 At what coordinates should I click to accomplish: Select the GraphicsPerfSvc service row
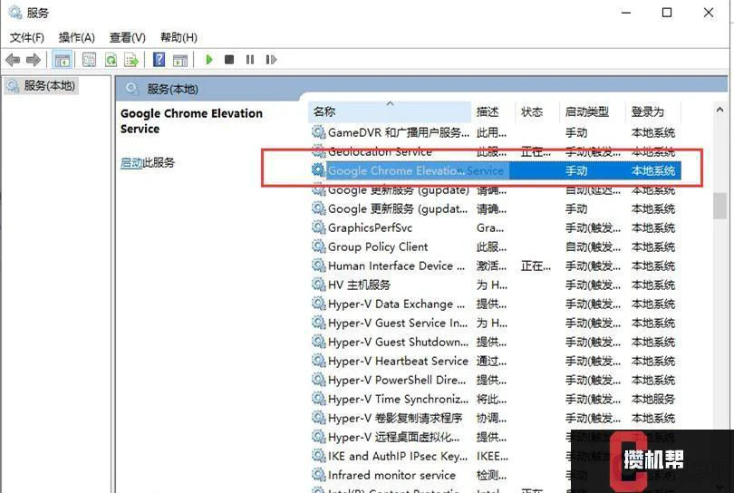point(495,228)
